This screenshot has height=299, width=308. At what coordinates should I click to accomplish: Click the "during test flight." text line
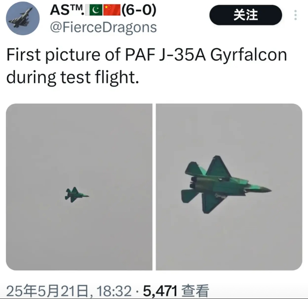click(x=73, y=77)
